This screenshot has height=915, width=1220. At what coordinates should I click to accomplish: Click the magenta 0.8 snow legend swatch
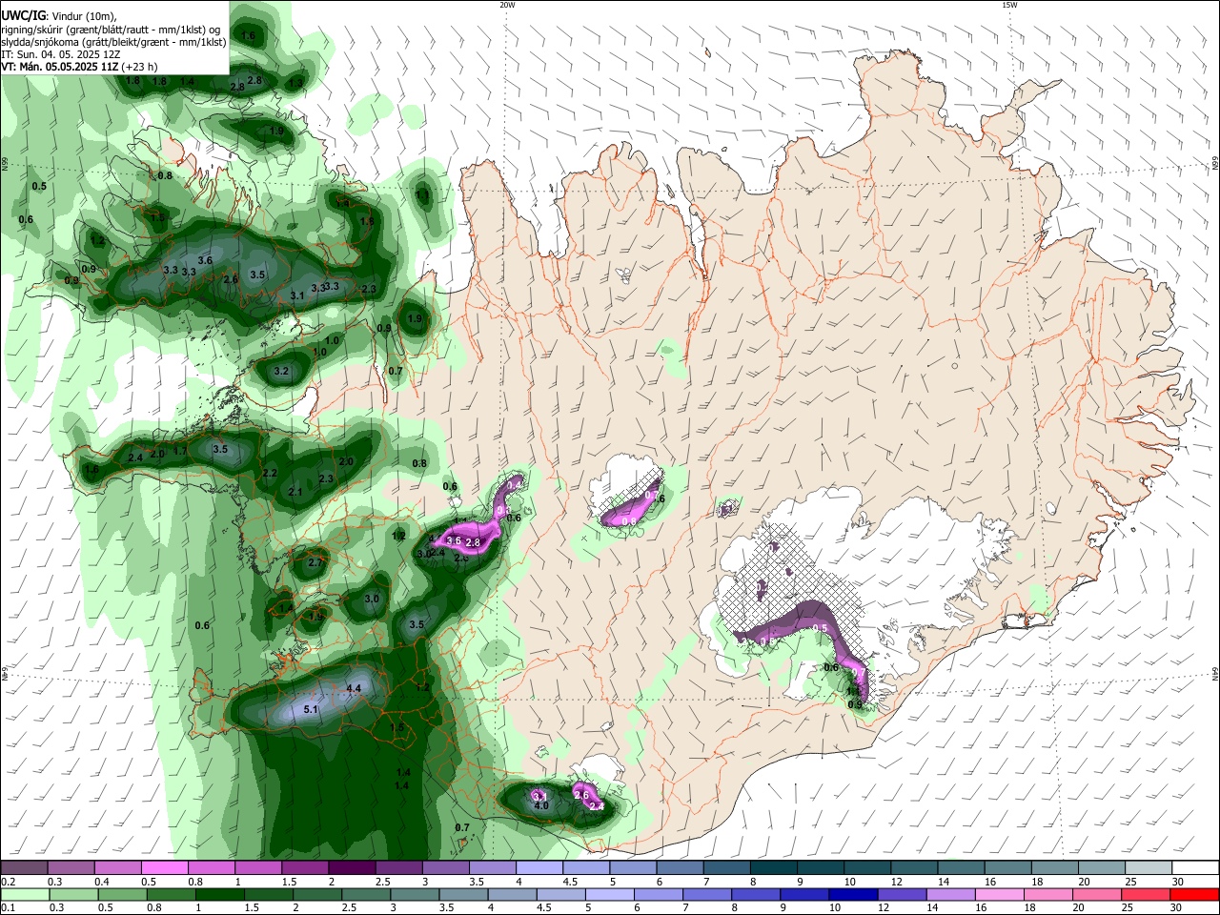(x=212, y=867)
